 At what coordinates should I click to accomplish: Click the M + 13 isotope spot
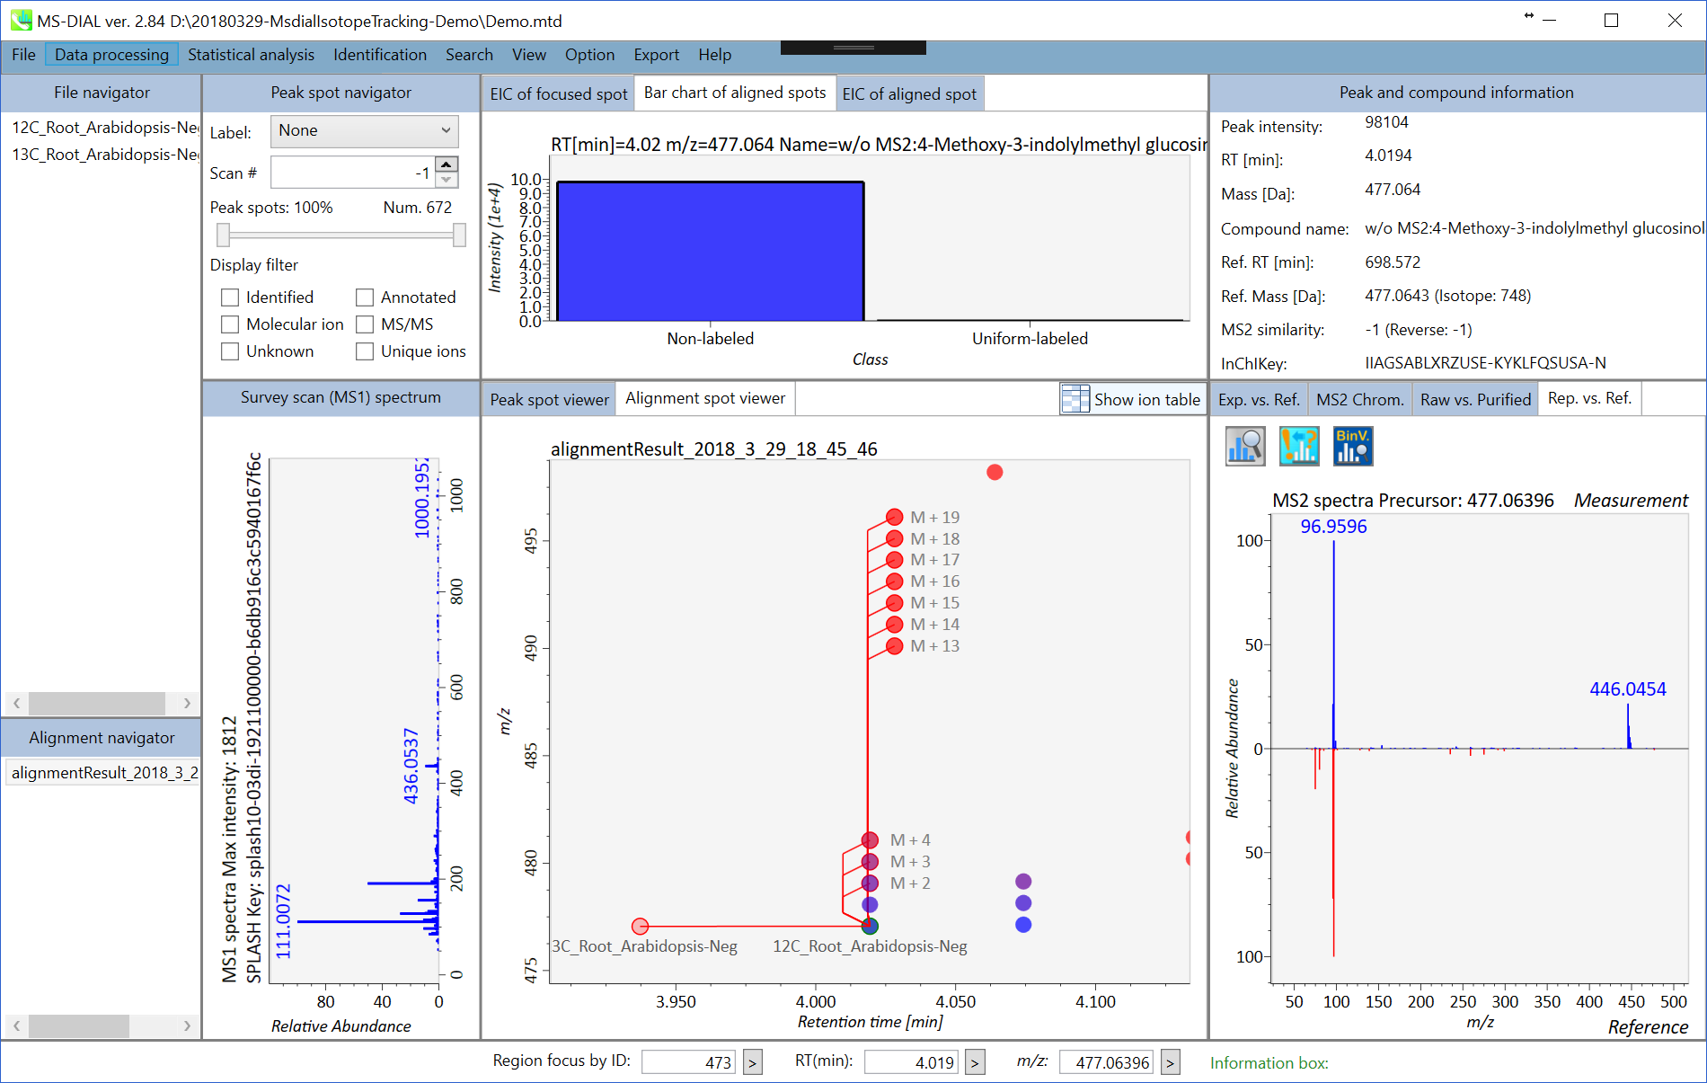[894, 646]
